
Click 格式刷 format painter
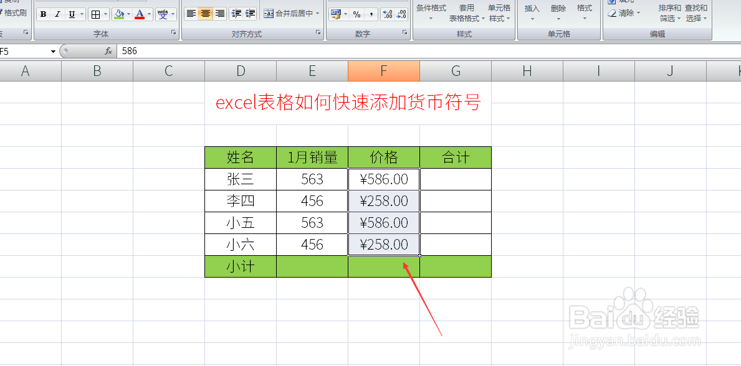tap(13, 12)
